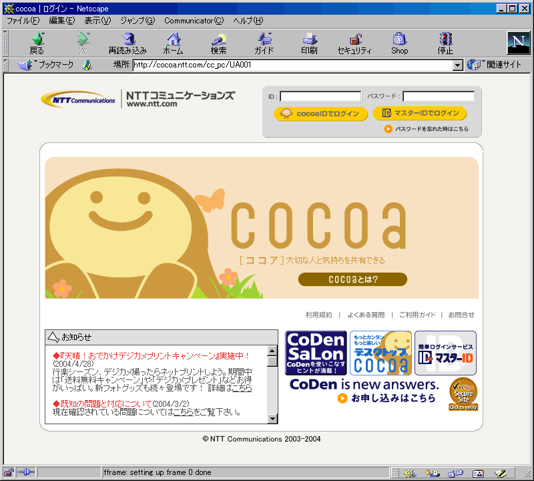Image resolution: width=534 pixels, height=481 pixels.
Task: Collapse the navigation toolbar handle
Action: pyautogui.click(x=5, y=43)
